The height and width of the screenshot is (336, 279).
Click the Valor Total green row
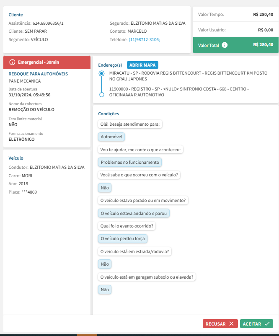coord(236,45)
